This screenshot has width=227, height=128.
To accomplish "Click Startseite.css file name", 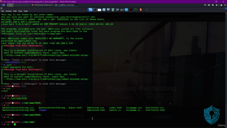I will point(155,108).
